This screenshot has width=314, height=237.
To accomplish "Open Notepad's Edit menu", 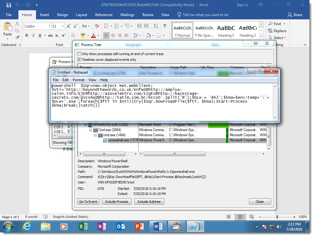I will (x=66, y=80).
